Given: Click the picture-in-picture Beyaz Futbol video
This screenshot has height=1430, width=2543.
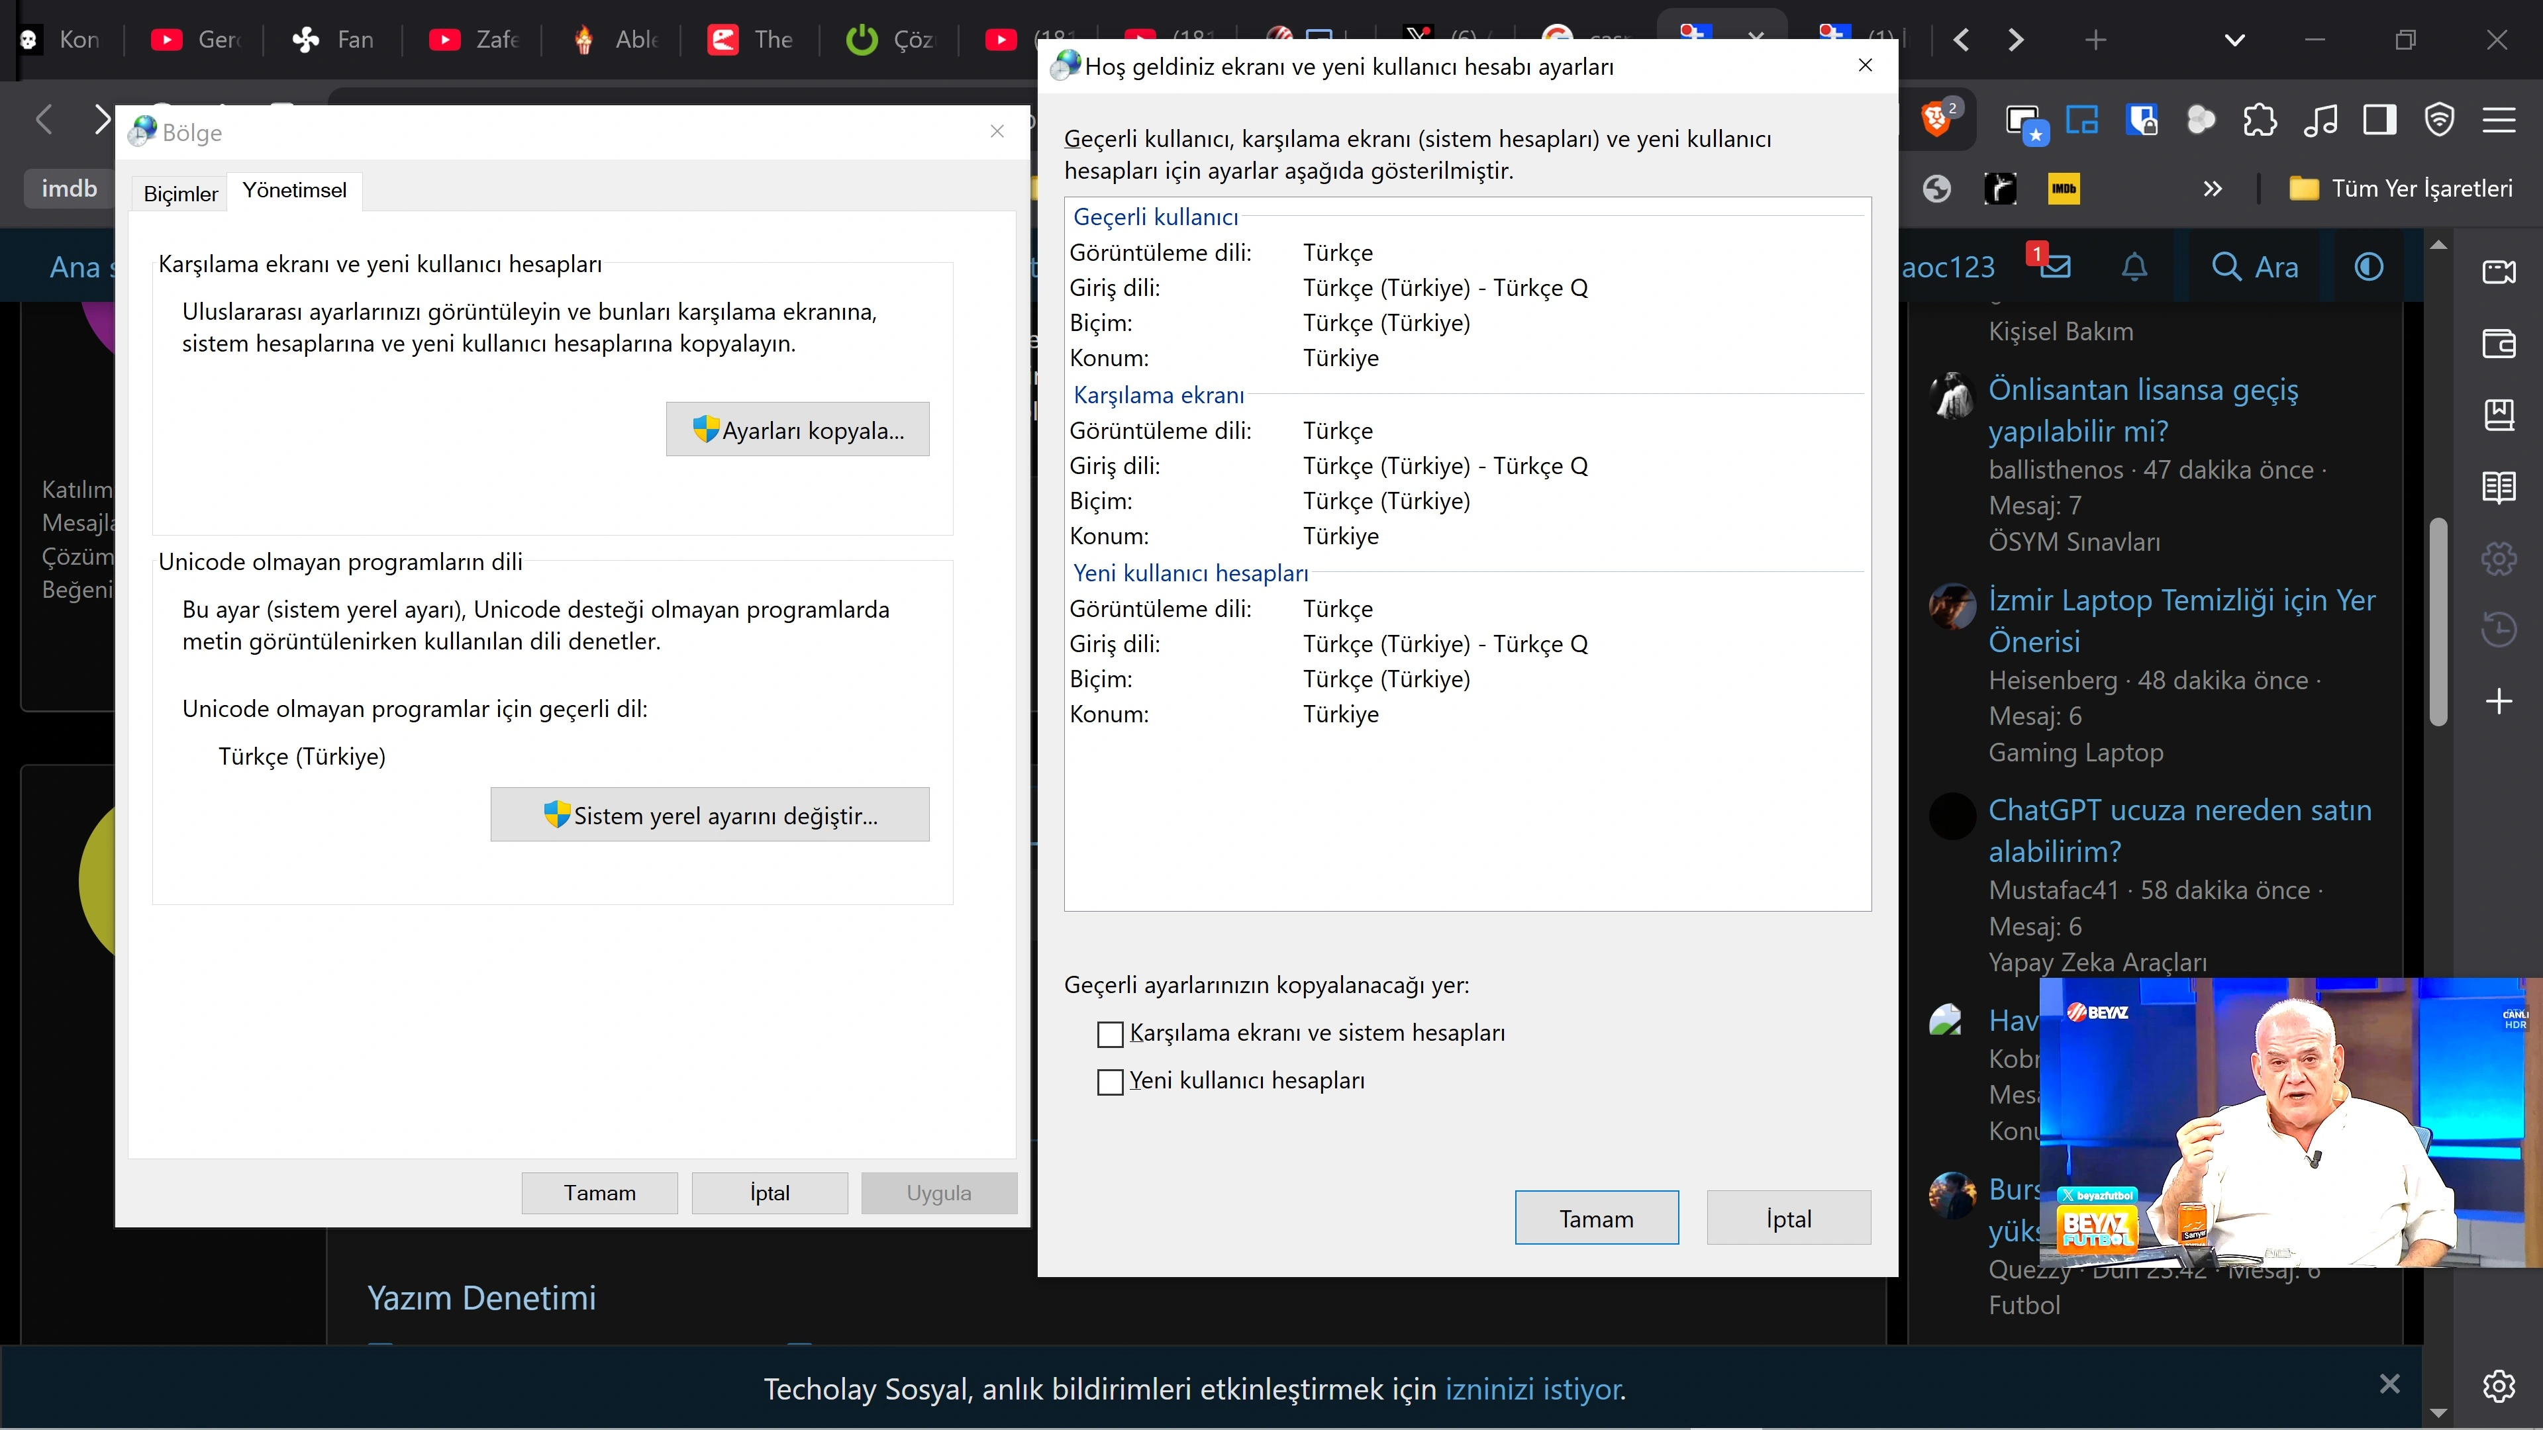Looking at the screenshot, I should point(2290,1122).
